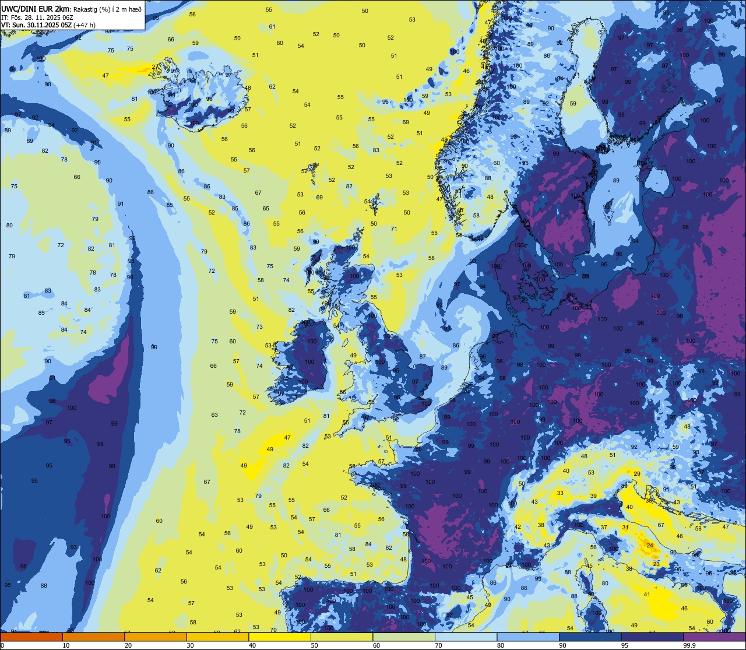The height and width of the screenshot is (650, 746).
Task: Click the legend tick label 95
Action: coord(624,645)
